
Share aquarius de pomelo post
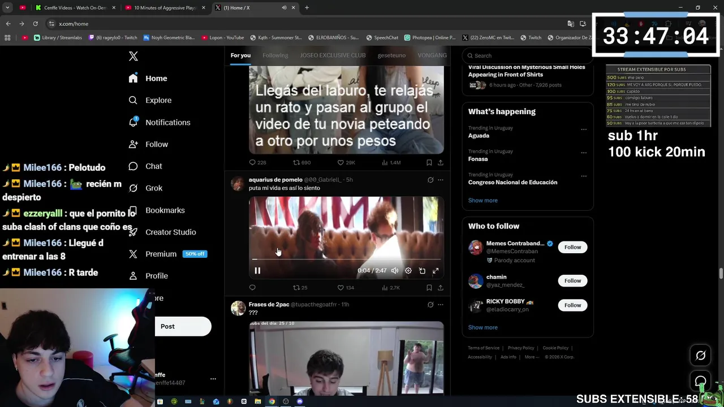coord(441,287)
